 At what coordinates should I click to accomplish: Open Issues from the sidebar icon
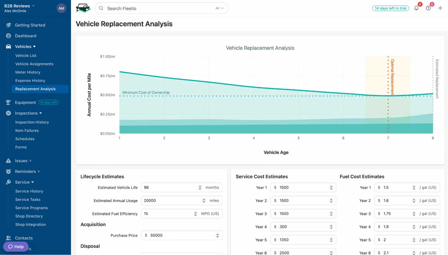8,160
